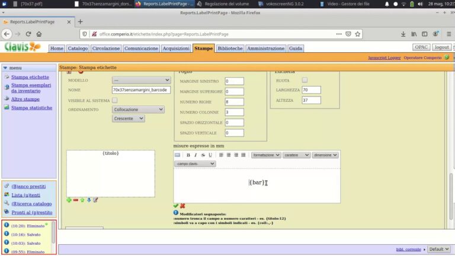Open Crescente sort direction dropdown
Screen dimensions: 455x256
128,119
